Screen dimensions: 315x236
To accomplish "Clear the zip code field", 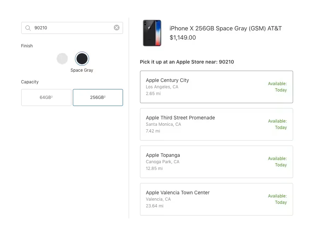I will coord(116,28).
